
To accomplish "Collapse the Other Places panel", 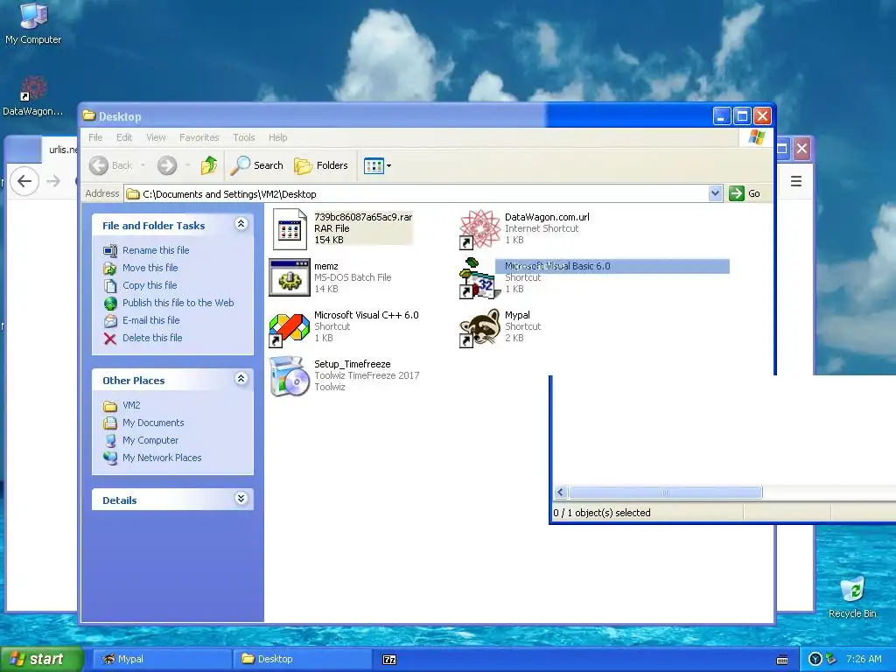I will click(x=241, y=379).
